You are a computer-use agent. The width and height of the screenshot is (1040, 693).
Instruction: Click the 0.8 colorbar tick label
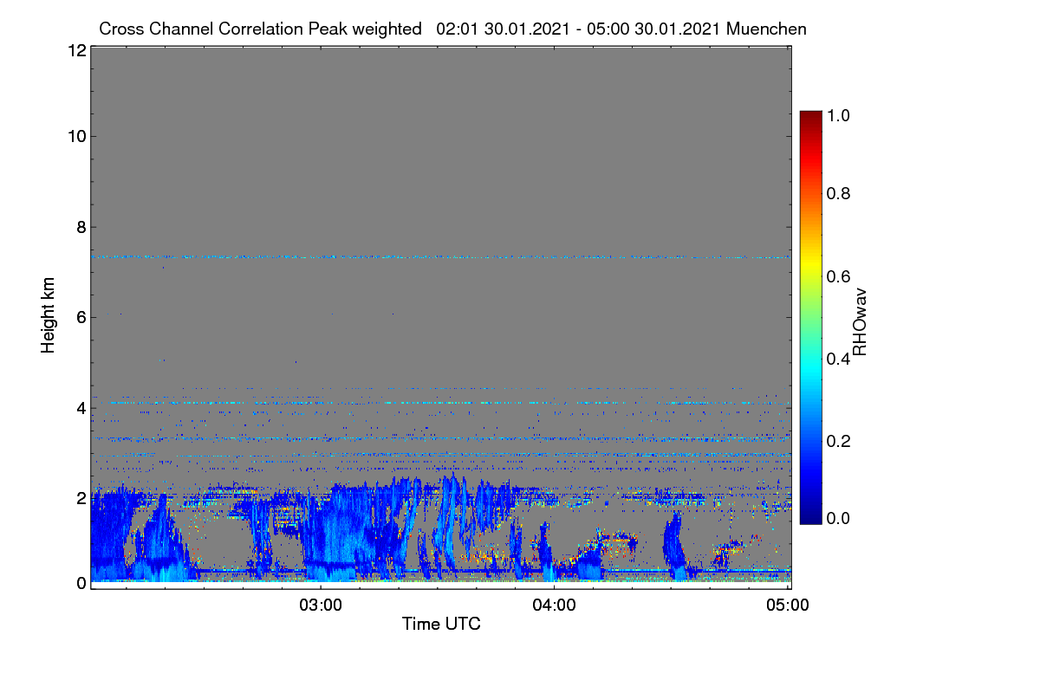coord(840,194)
